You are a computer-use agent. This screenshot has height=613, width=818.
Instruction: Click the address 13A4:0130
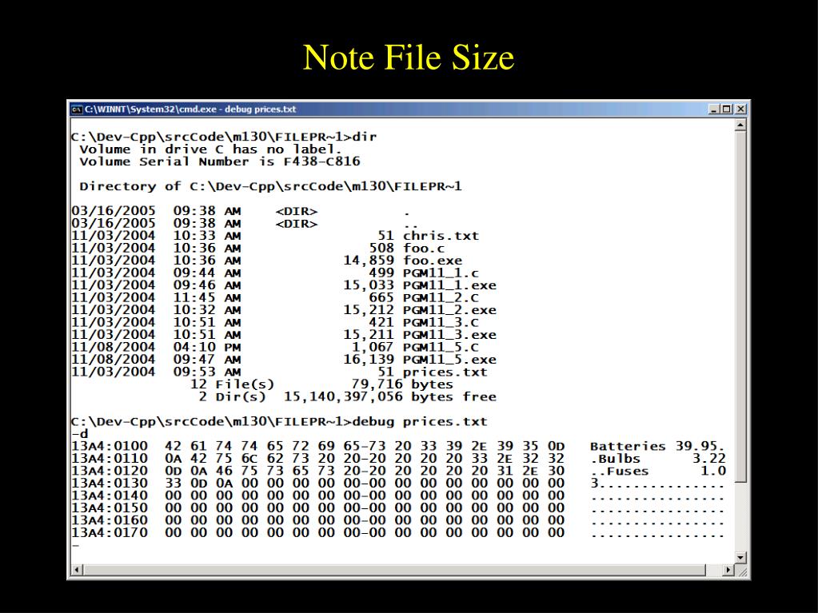click(x=110, y=484)
